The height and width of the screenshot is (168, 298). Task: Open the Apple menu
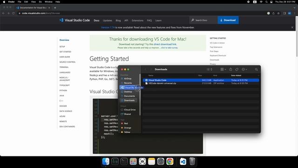pos(4,2)
